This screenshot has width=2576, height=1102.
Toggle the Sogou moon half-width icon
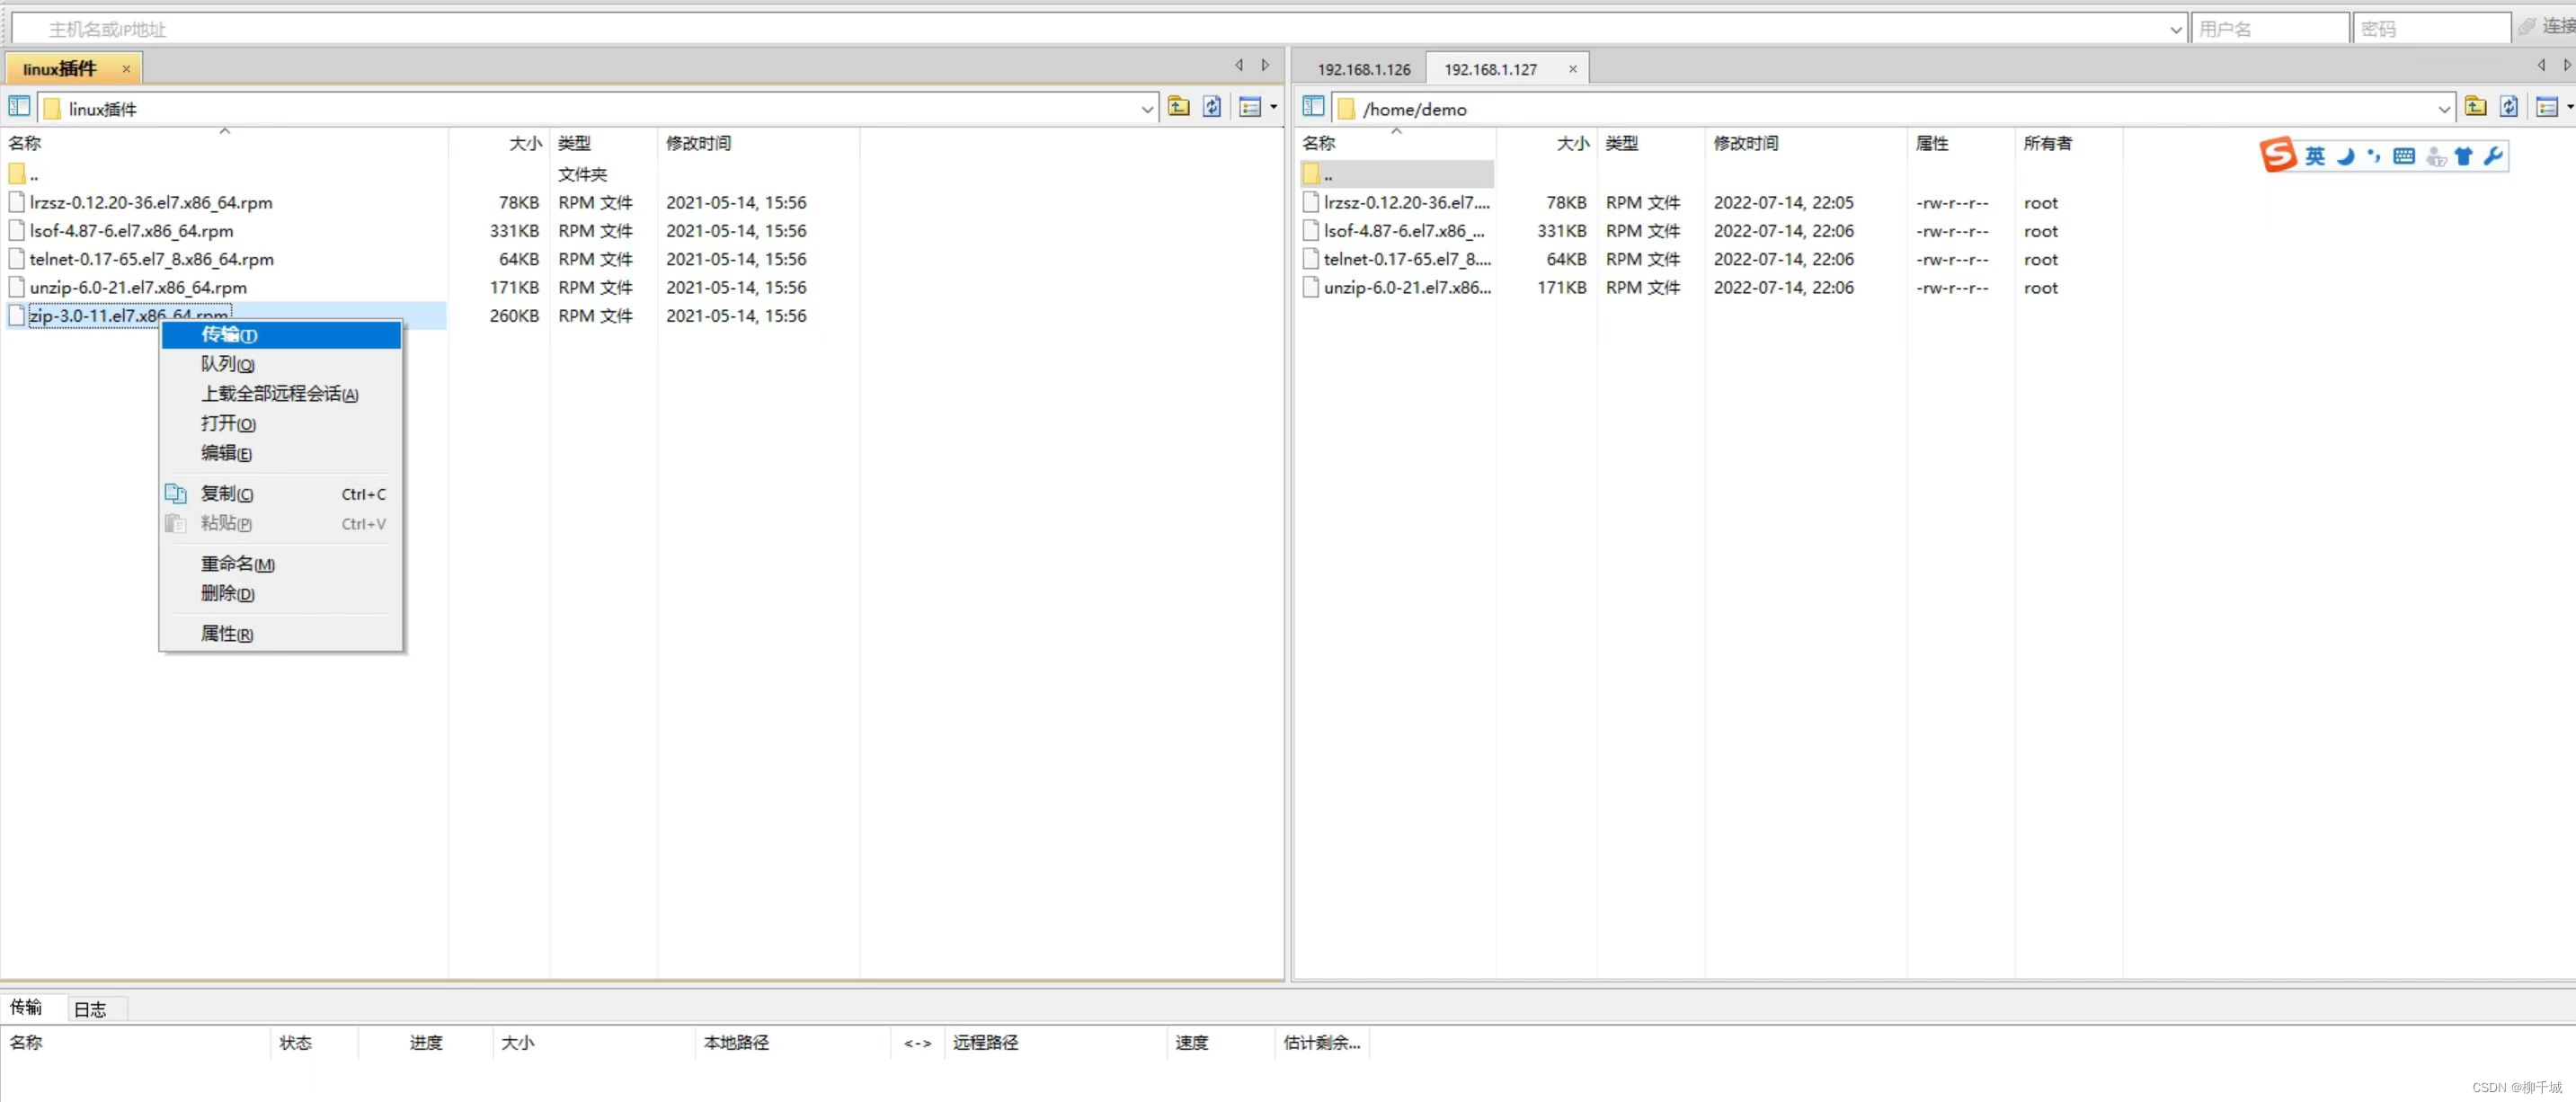pyautogui.click(x=2346, y=156)
